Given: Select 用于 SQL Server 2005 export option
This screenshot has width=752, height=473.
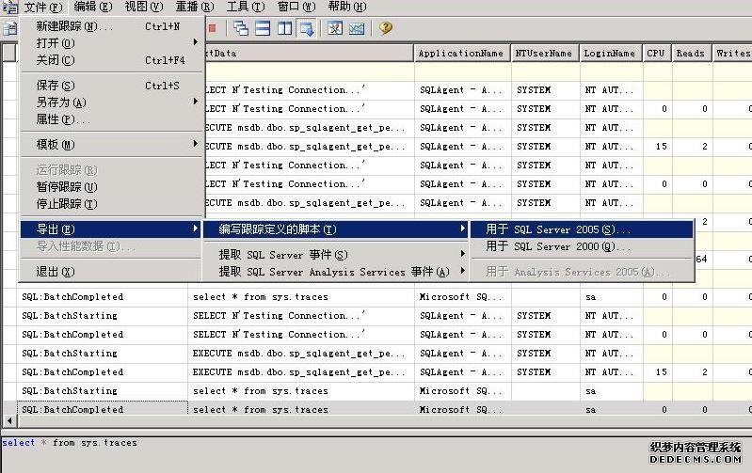Looking at the screenshot, I should click(x=557, y=229).
